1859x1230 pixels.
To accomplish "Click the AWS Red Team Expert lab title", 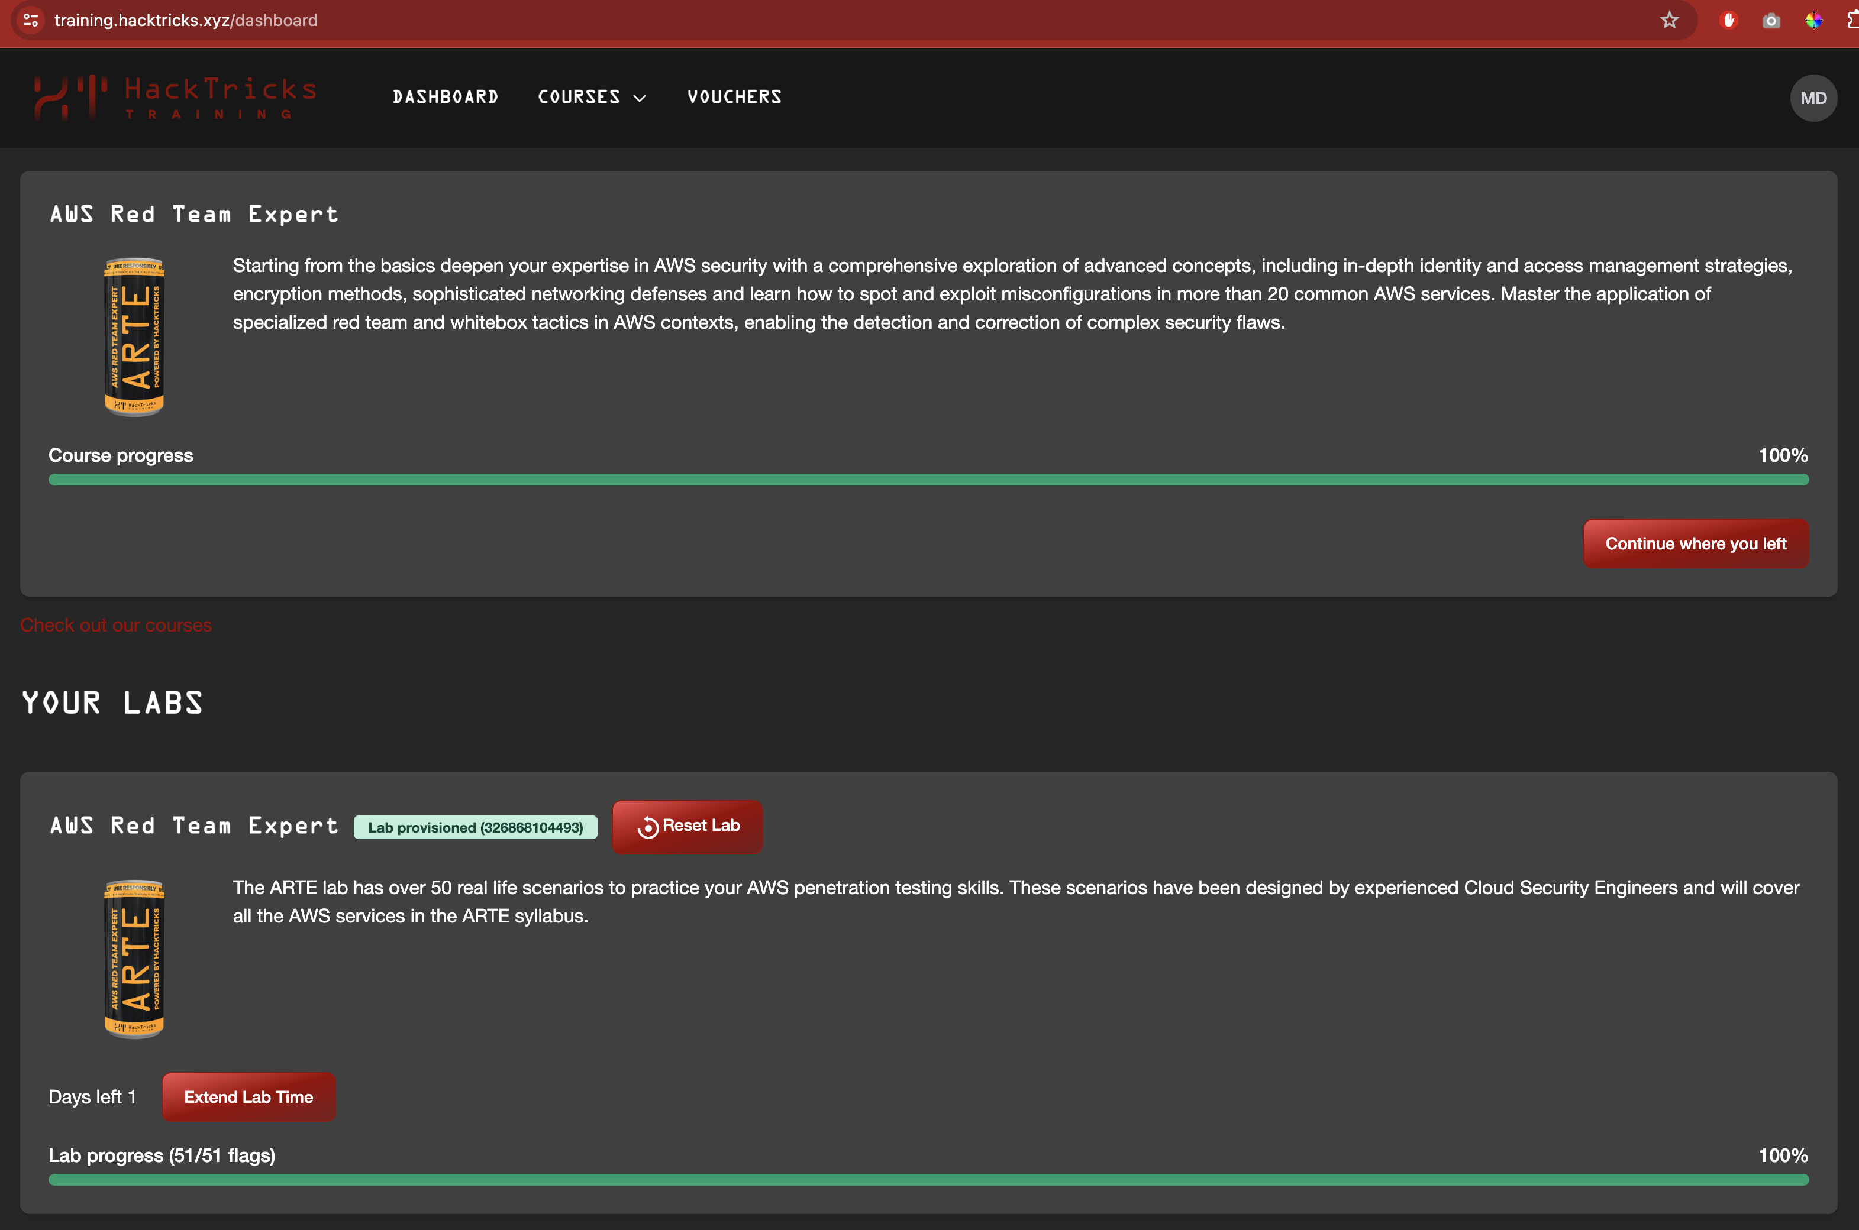I will 194,826.
